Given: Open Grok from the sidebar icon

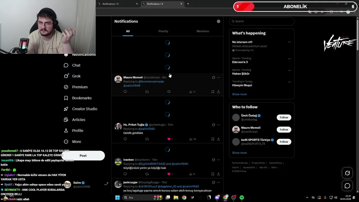Looking at the screenshot, I should (x=66, y=76).
